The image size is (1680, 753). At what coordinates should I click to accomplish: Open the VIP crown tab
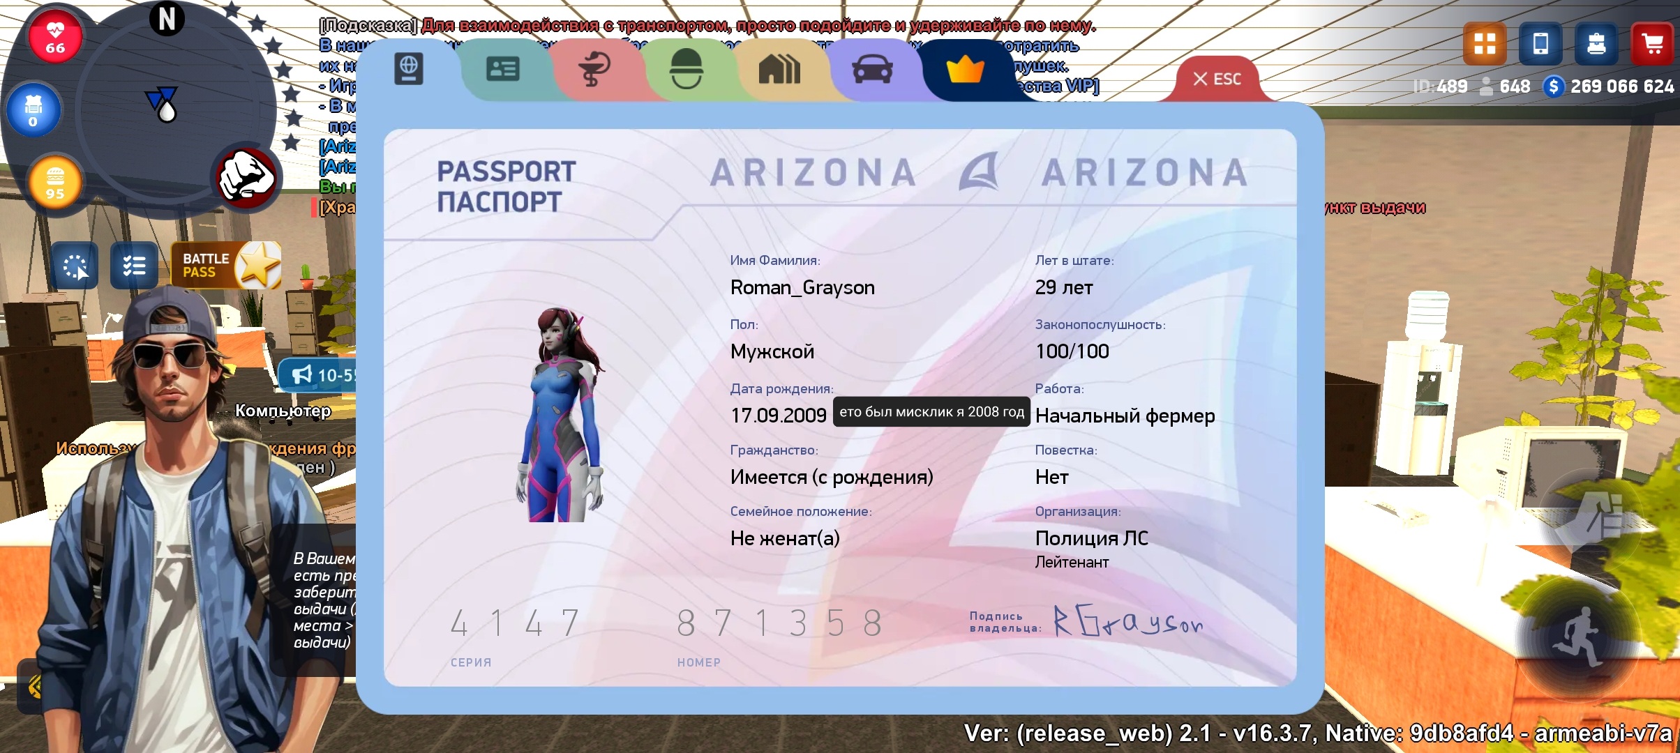click(x=966, y=70)
